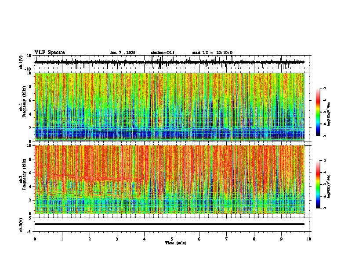Click the "7" tick on the time axis
348x268 pixels.
(x=227, y=239)
